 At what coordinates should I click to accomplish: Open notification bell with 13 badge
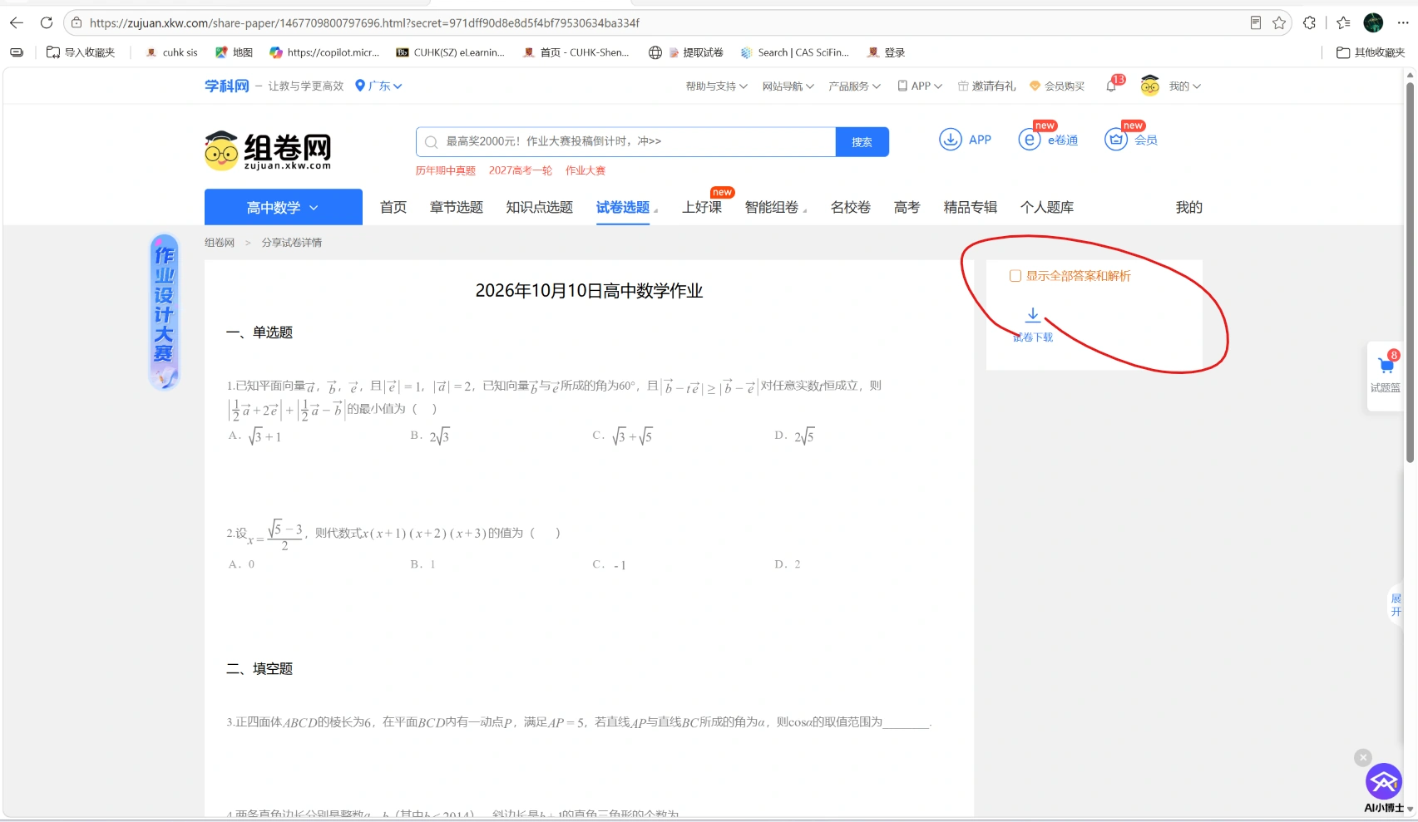[1113, 85]
